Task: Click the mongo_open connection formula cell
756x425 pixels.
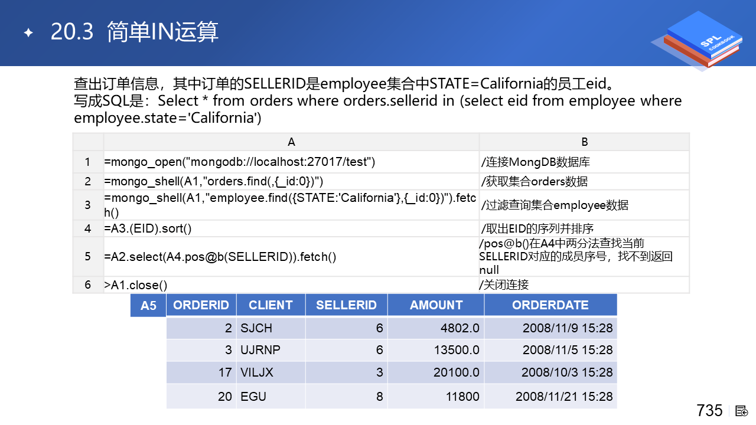Action: click(x=240, y=162)
